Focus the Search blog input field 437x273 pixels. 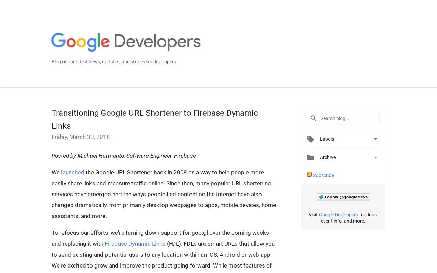tap(343, 118)
